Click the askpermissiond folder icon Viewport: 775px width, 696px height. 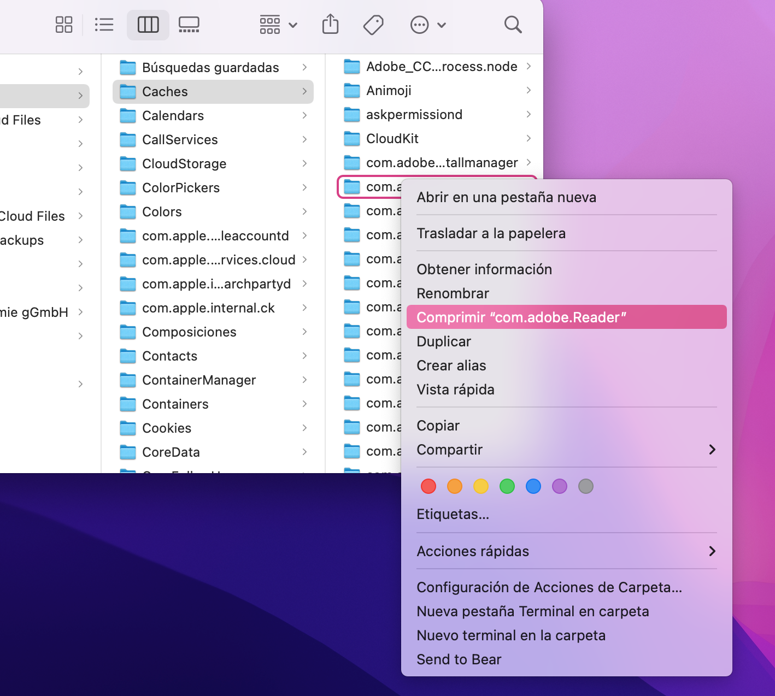[352, 115]
